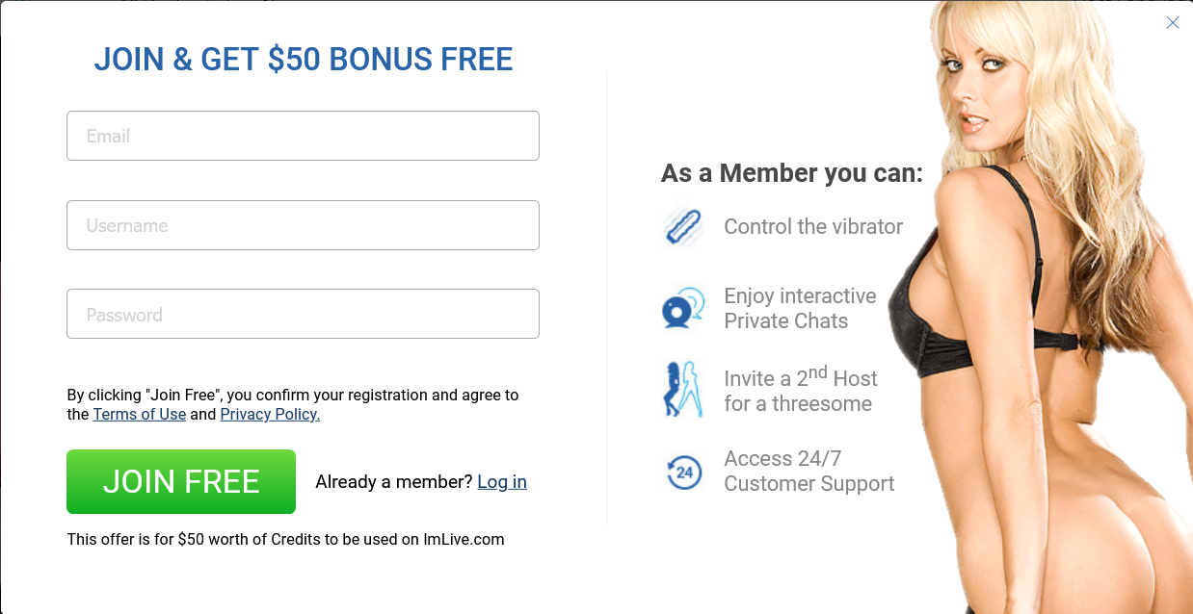Focus the Username input field
The image size is (1193, 614).
coord(303,225)
